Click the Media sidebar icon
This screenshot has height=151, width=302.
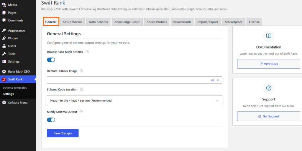click(x=4, y=5)
